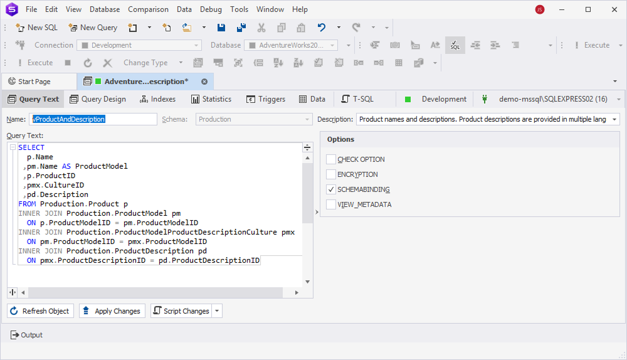Click the split editor icon above the query scrollbar
The image size is (627, 360).
pos(307,147)
